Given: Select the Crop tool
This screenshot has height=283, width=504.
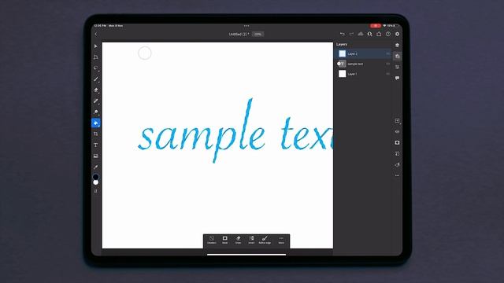Looking at the screenshot, I should click(x=96, y=134).
